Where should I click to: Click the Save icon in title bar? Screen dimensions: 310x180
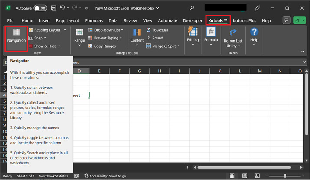point(54,8)
